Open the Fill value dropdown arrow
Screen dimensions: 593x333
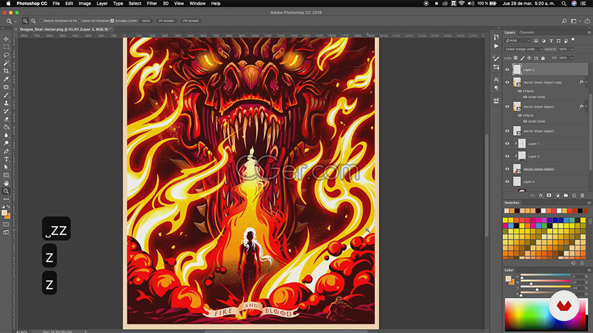pyautogui.click(x=572, y=58)
